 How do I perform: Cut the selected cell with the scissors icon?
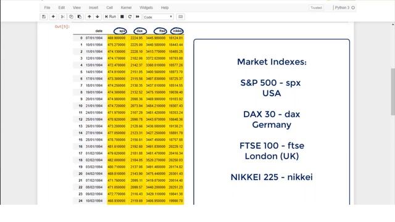point(63,17)
